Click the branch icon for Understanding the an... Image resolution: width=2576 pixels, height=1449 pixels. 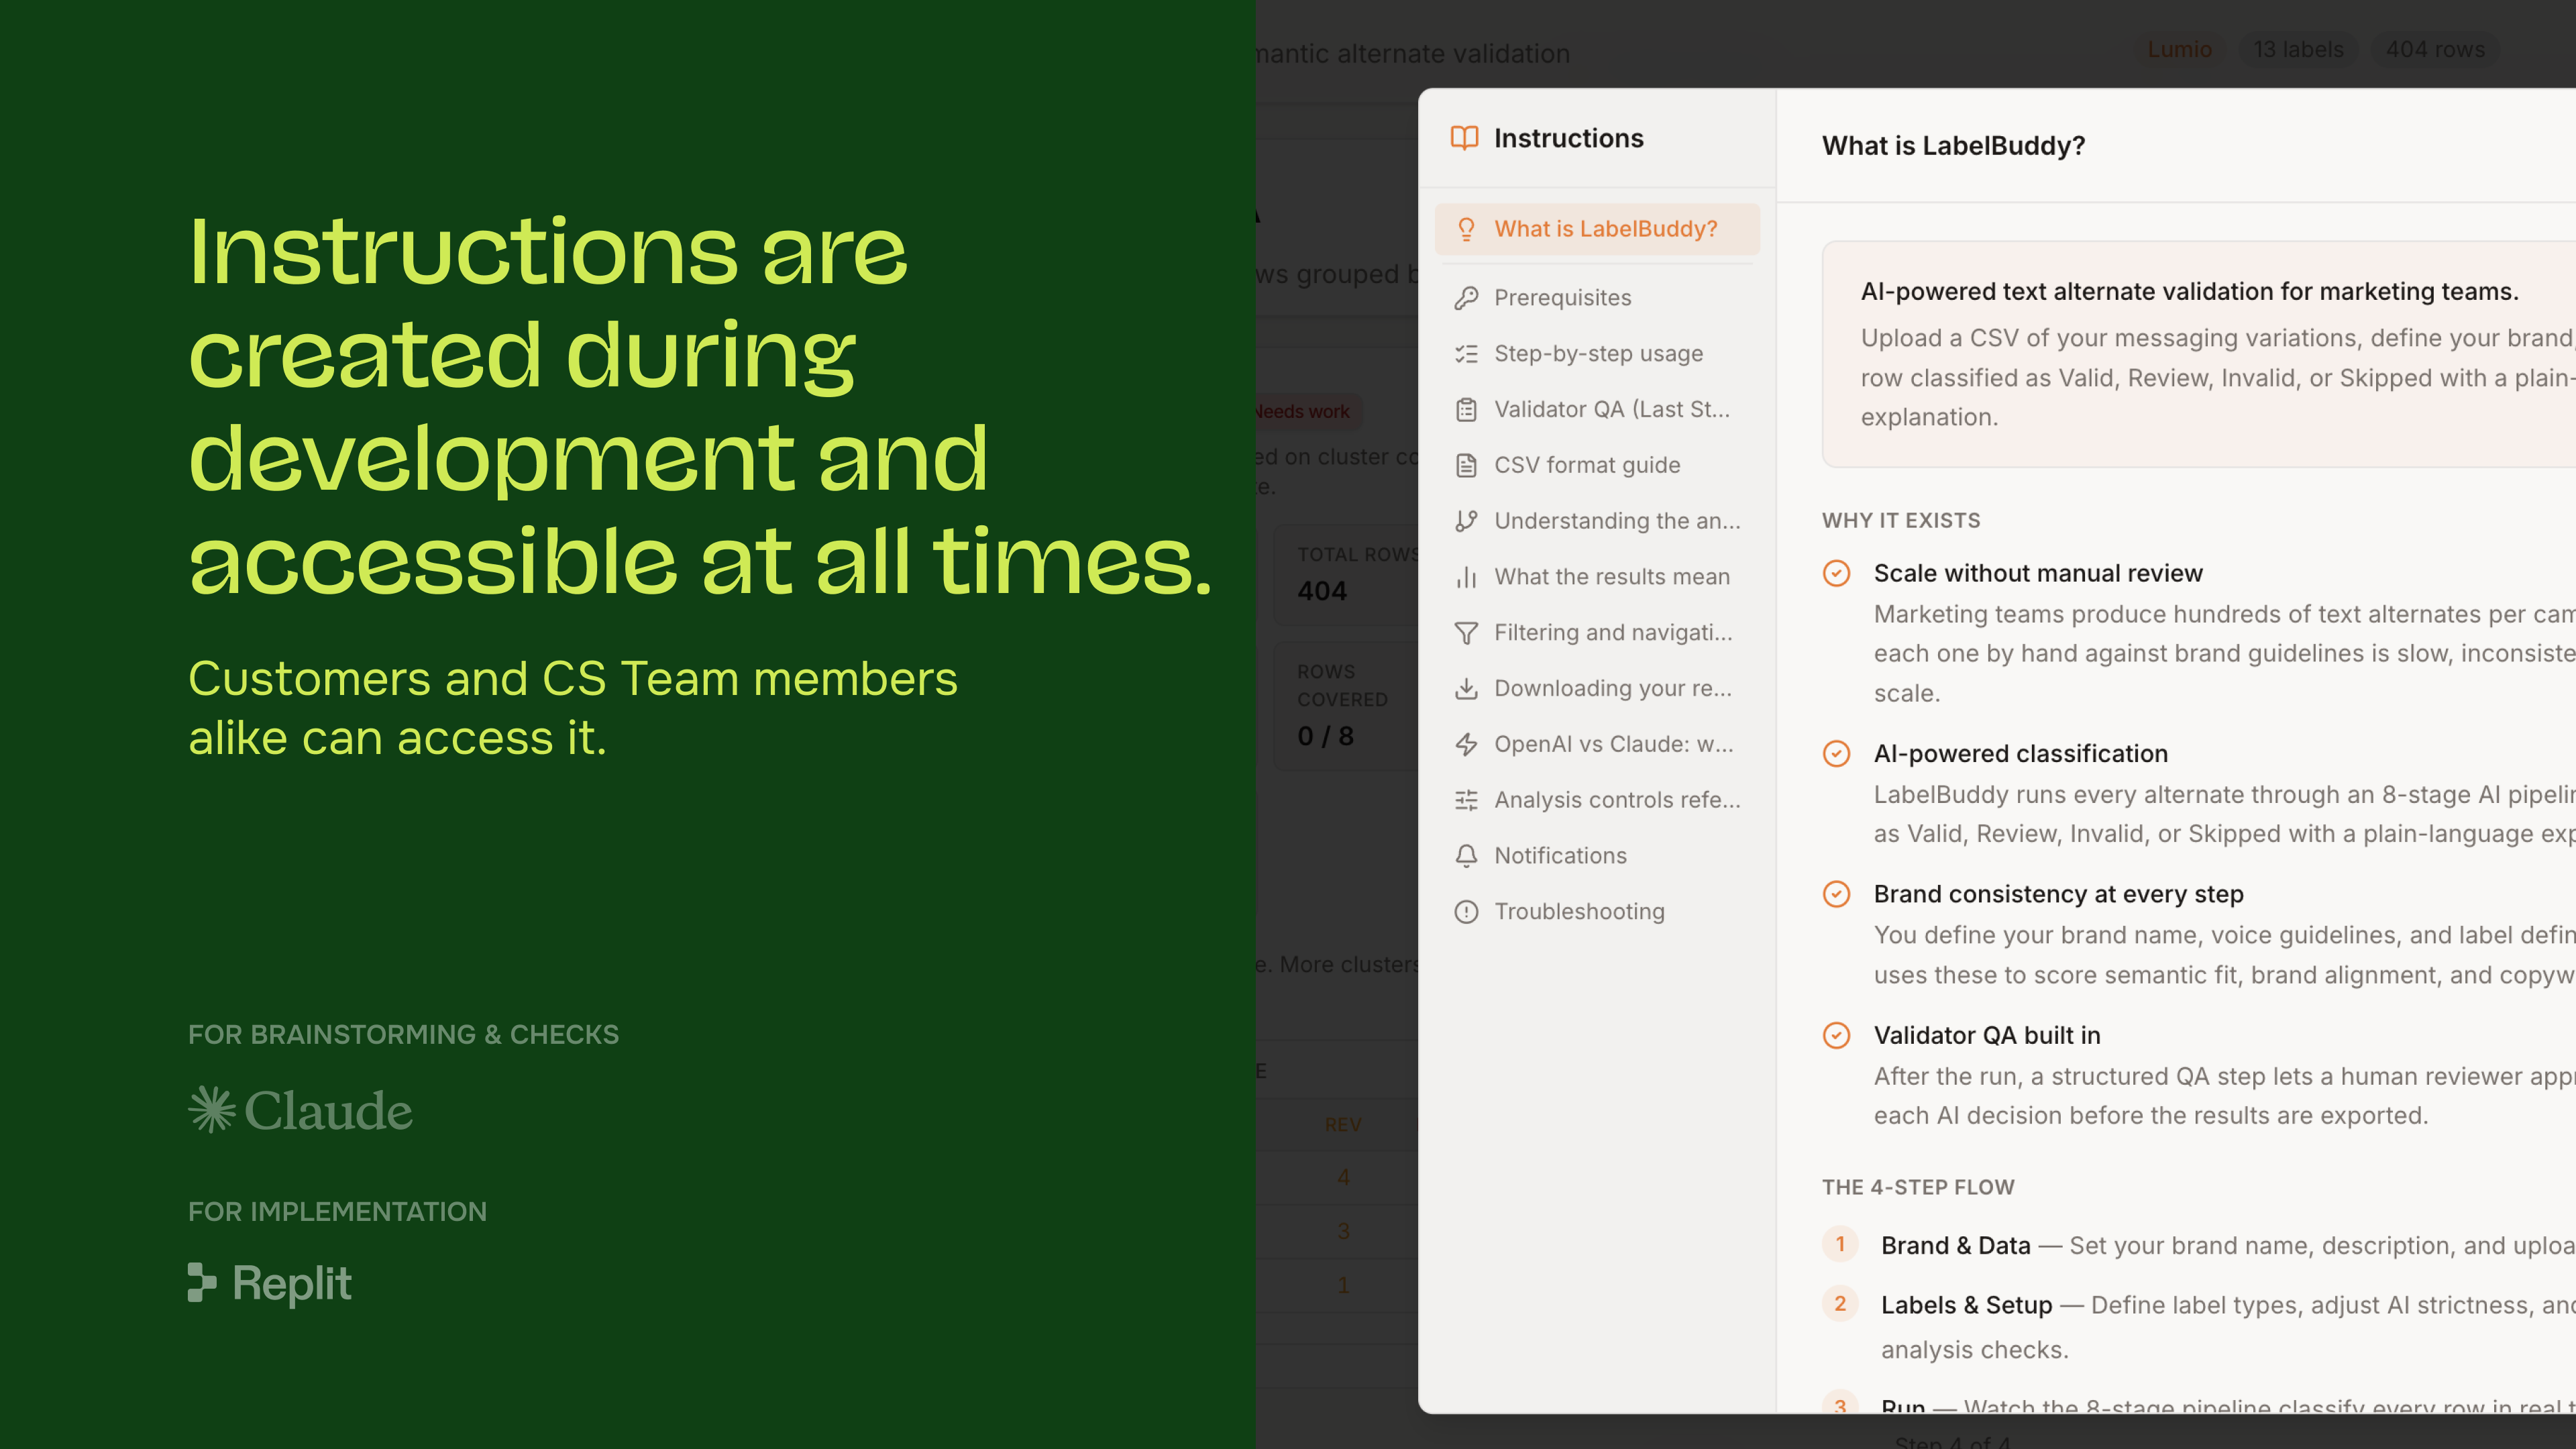click(1466, 521)
